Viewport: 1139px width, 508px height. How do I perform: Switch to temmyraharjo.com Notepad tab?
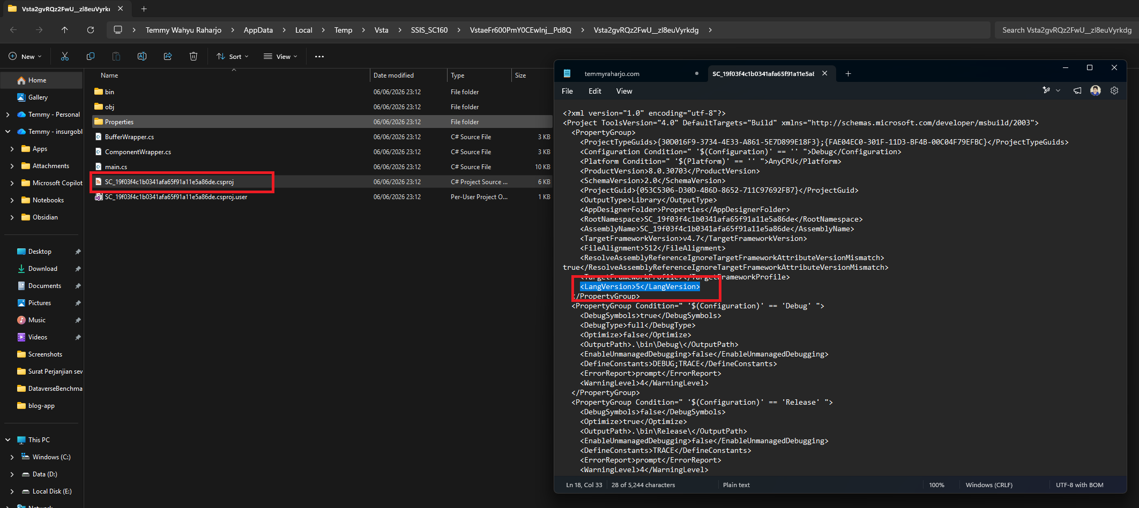(612, 74)
